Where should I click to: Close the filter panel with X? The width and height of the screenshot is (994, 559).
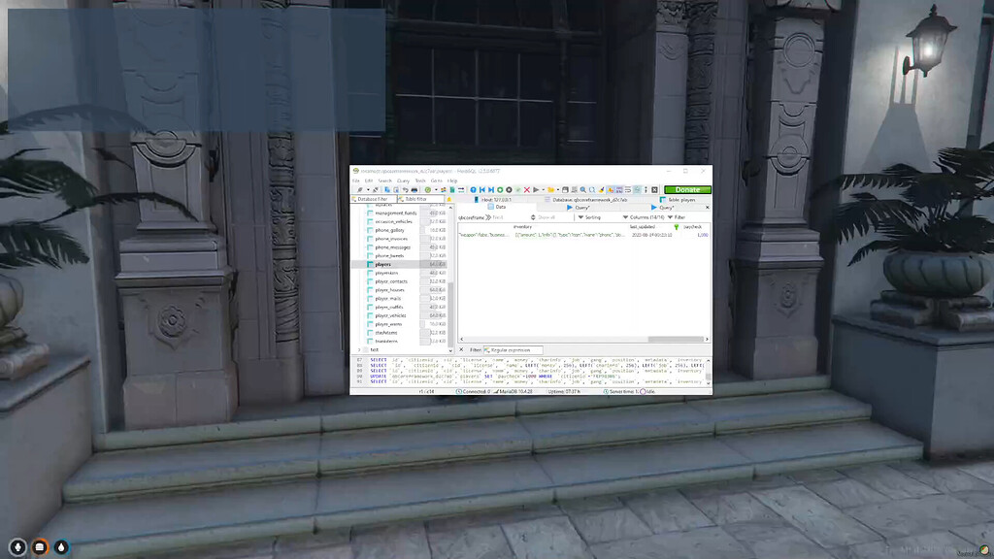pos(462,349)
